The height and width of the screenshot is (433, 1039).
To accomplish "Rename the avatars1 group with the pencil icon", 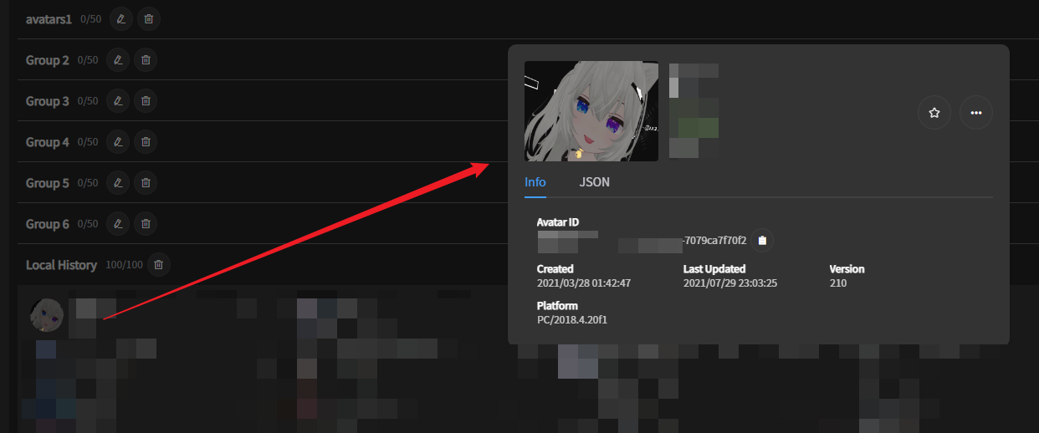I will [121, 18].
